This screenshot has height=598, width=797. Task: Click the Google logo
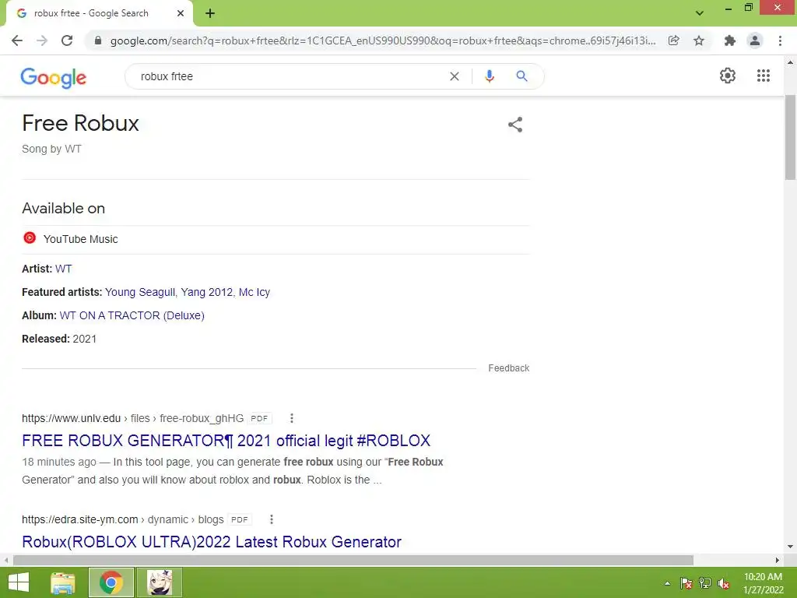54,78
